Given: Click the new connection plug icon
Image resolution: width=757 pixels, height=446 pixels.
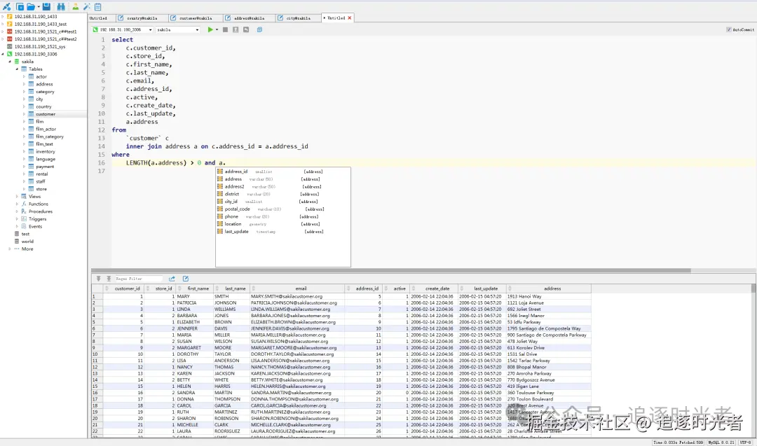Looking at the screenshot, I should [7, 7].
